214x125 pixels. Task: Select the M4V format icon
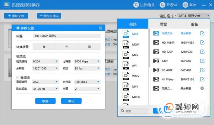[x=126, y=86]
